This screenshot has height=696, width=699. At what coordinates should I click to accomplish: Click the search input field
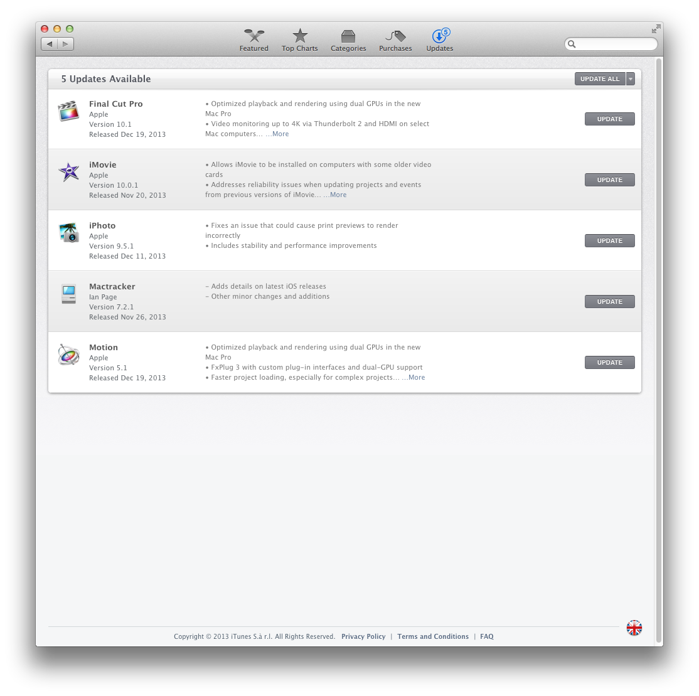point(611,44)
